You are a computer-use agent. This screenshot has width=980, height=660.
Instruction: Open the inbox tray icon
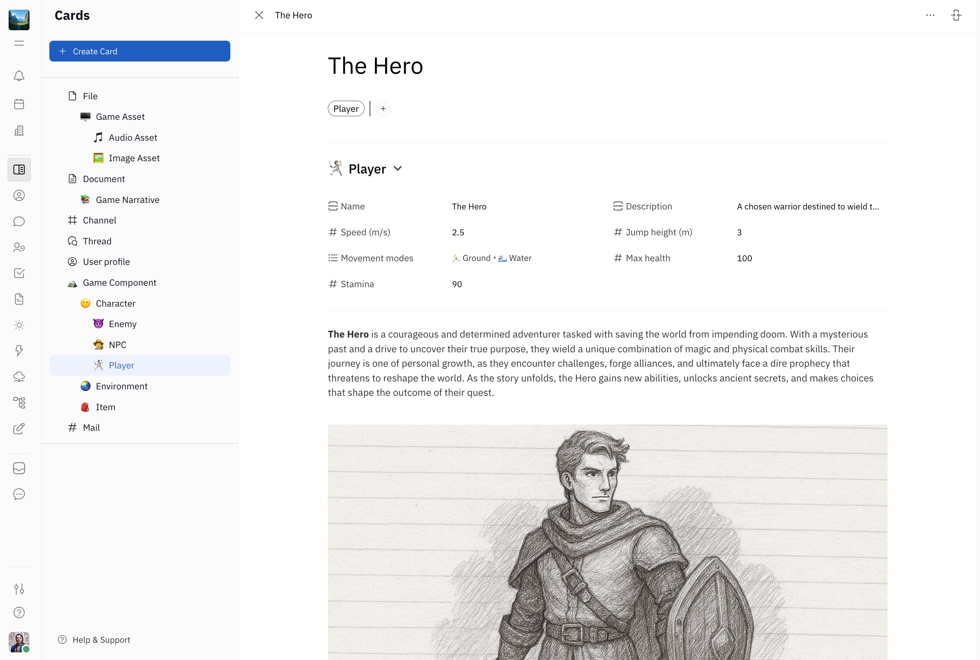tap(19, 468)
